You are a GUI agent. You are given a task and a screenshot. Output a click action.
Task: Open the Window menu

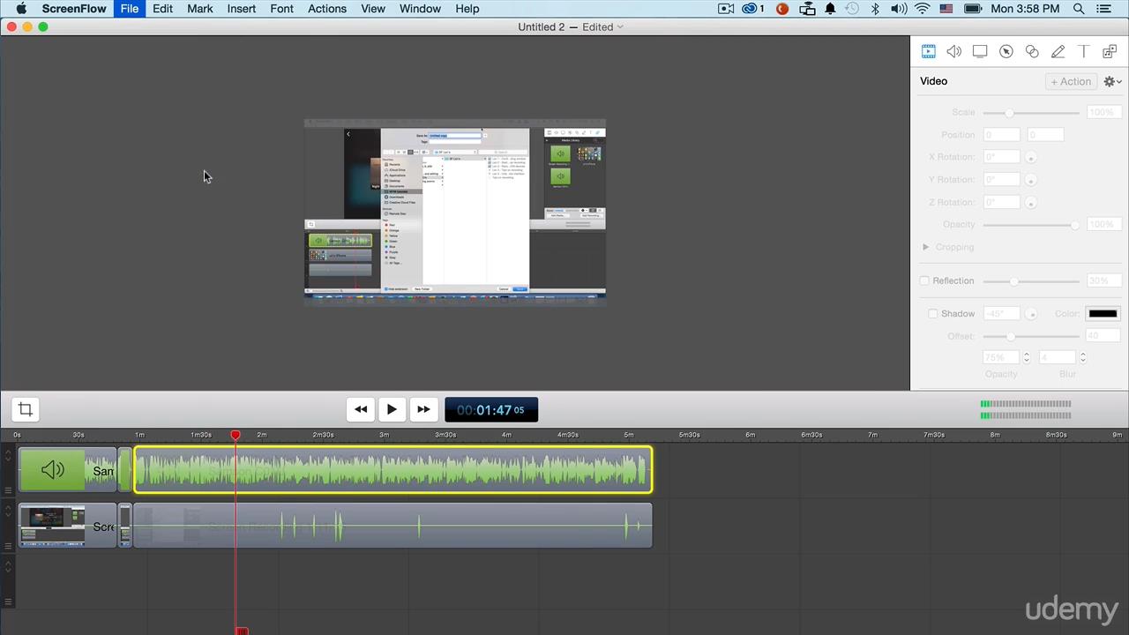point(420,9)
